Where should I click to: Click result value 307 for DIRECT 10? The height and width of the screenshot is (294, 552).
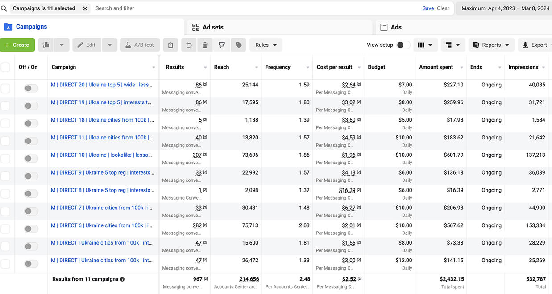click(x=197, y=155)
